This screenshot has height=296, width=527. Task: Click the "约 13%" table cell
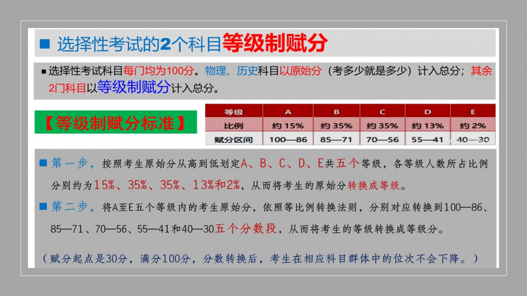click(x=427, y=126)
